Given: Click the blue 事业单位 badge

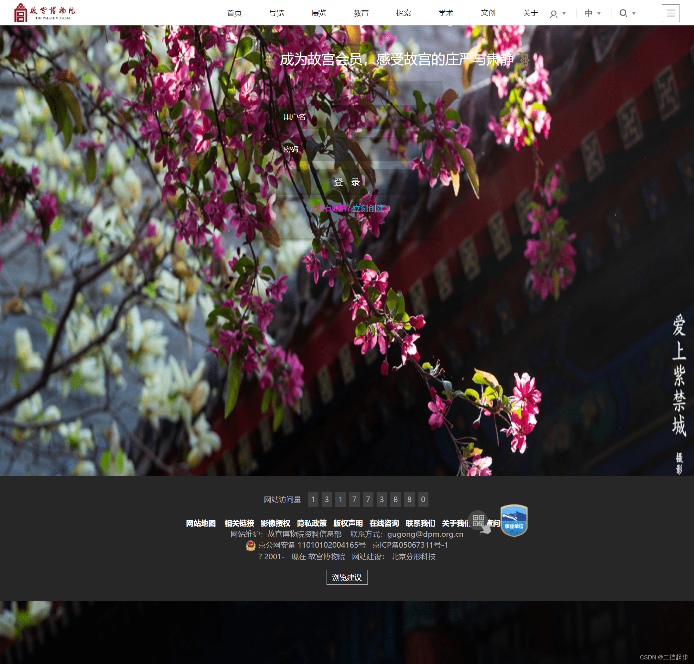Looking at the screenshot, I should [x=514, y=520].
